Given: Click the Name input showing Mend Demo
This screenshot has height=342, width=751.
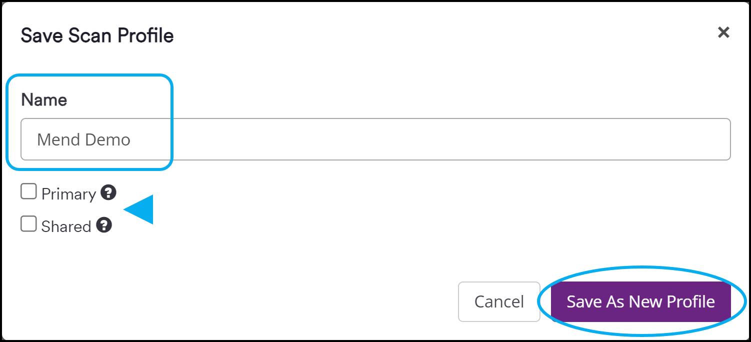Looking at the screenshot, I should click(x=375, y=139).
